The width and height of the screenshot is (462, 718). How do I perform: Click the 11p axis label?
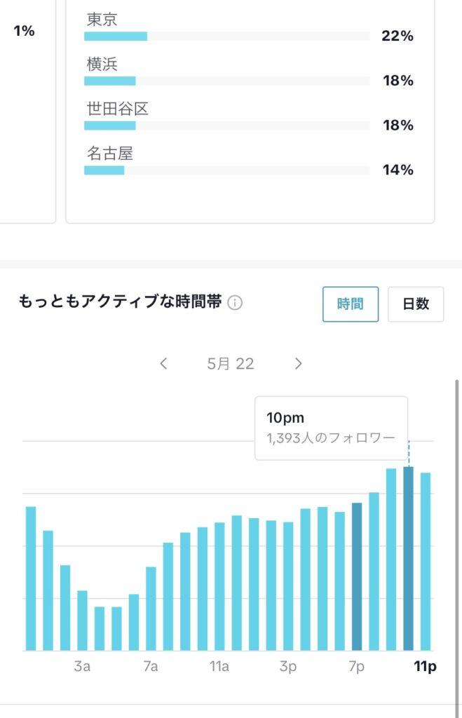pyautogui.click(x=425, y=666)
